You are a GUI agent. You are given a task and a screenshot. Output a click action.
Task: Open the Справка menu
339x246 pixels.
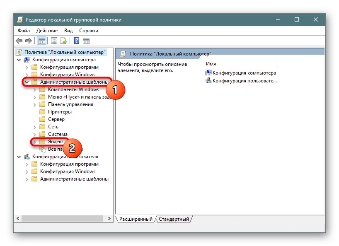click(x=88, y=31)
